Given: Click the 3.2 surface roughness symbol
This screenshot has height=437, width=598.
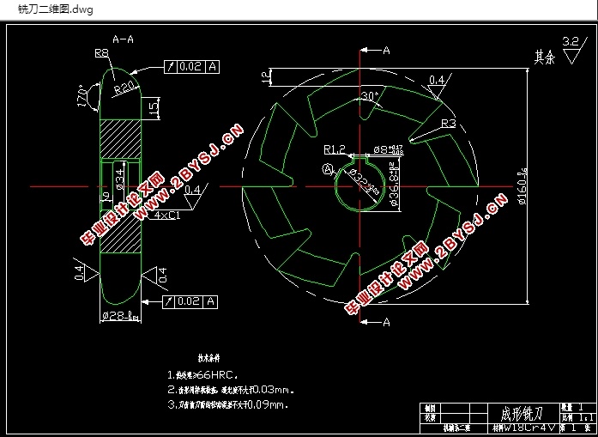Looking at the screenshot, I should pos(569,45).
